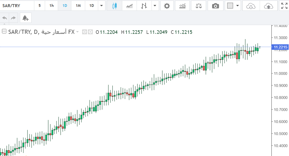Undo the last chart action

click(5, 18)
